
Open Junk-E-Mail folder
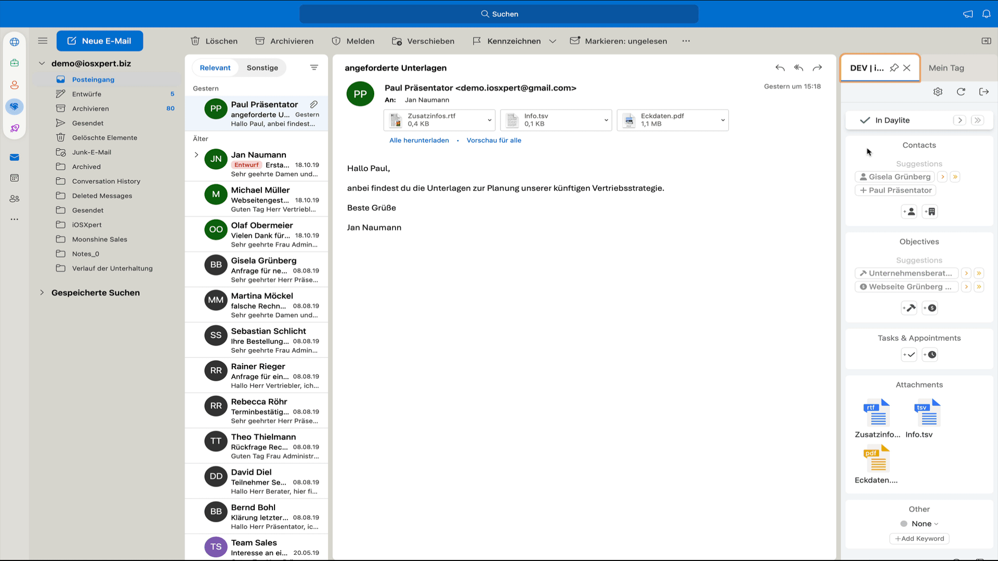[91, 152]
